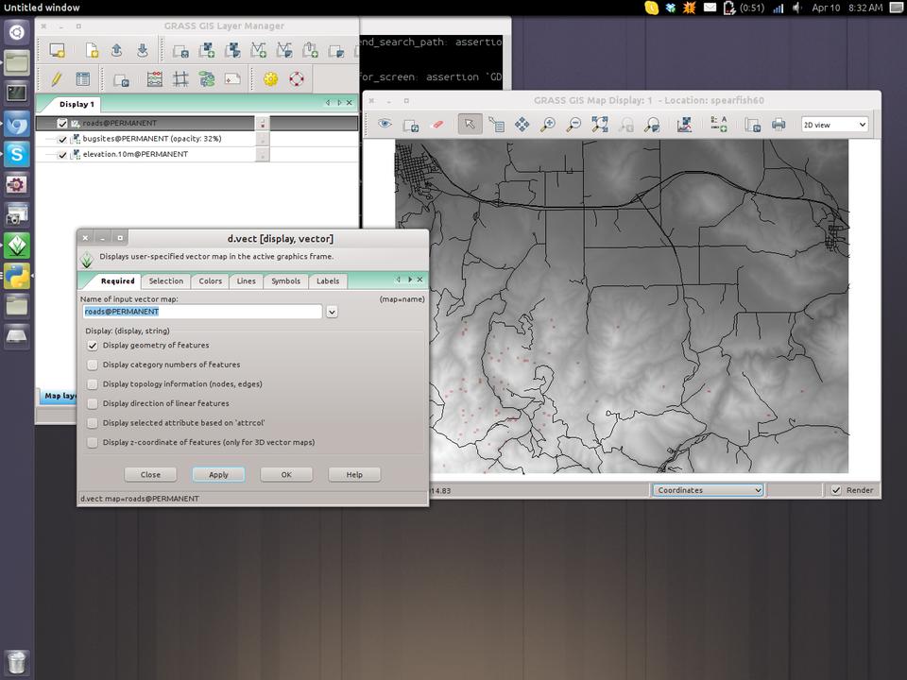Open the input vector map name dropdown arrow
The height and width of the screenshot is (680, 907).
point(332,312)
